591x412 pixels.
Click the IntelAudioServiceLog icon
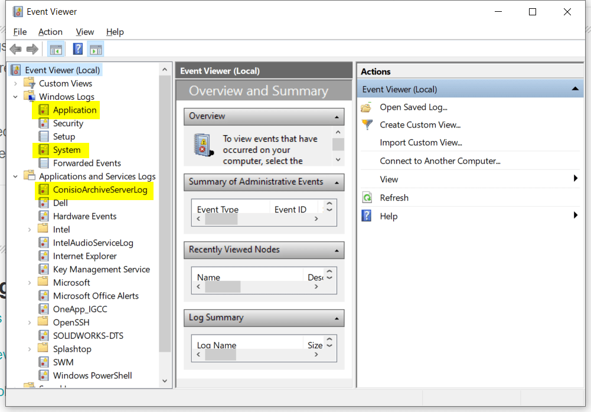44,243
